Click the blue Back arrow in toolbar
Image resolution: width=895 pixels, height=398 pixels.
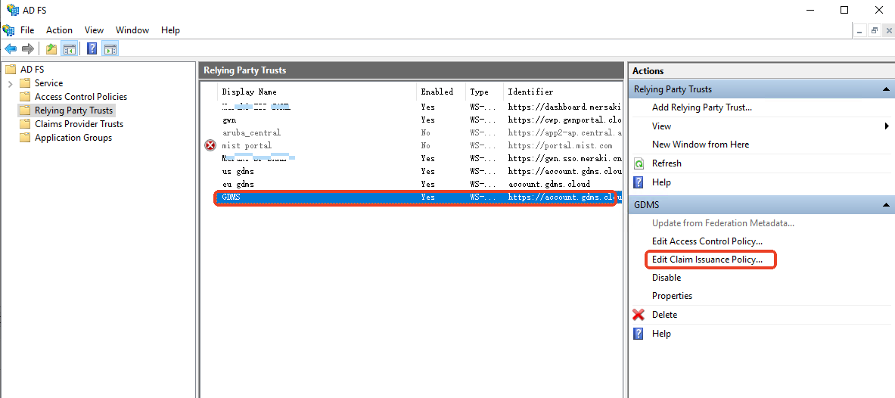[x=11, y=49]
